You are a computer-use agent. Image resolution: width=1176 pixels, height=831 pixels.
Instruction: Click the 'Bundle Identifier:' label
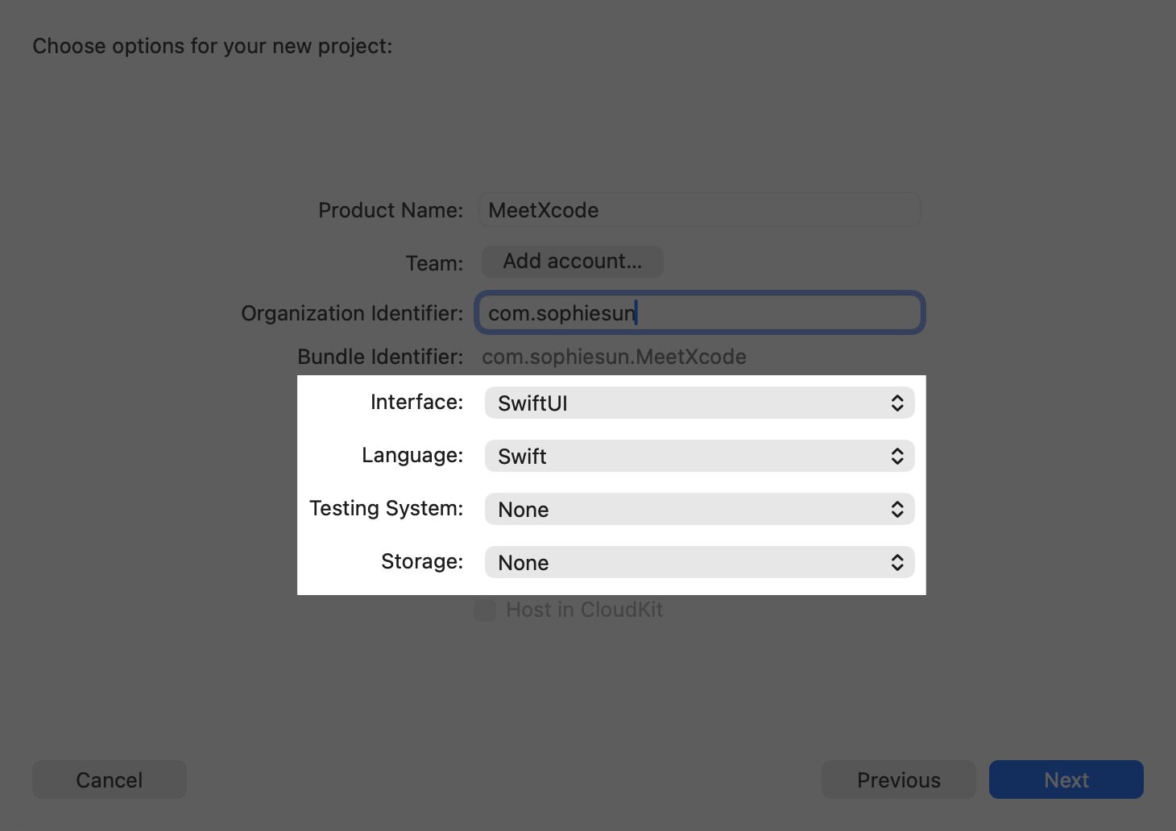coord(380,357)
